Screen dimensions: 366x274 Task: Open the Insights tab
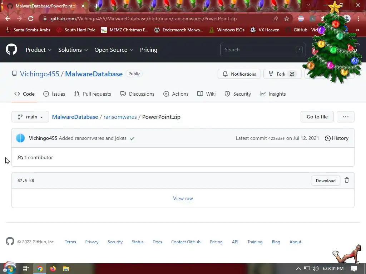pyautogui.click(x=273, y=94)
